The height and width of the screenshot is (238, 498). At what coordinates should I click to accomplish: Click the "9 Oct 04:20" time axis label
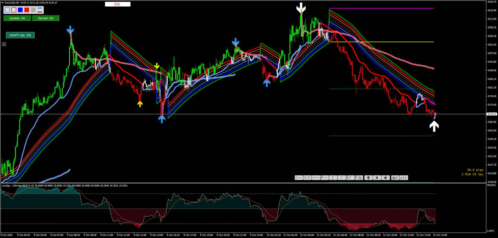(24, 235)
